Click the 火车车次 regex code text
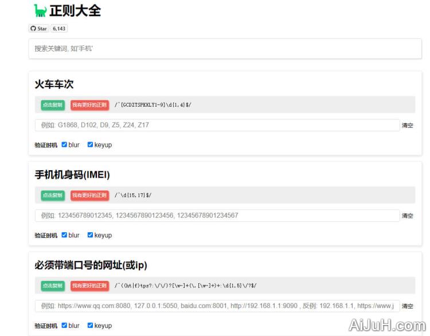 pyautogui.click(x=153, y=105)
